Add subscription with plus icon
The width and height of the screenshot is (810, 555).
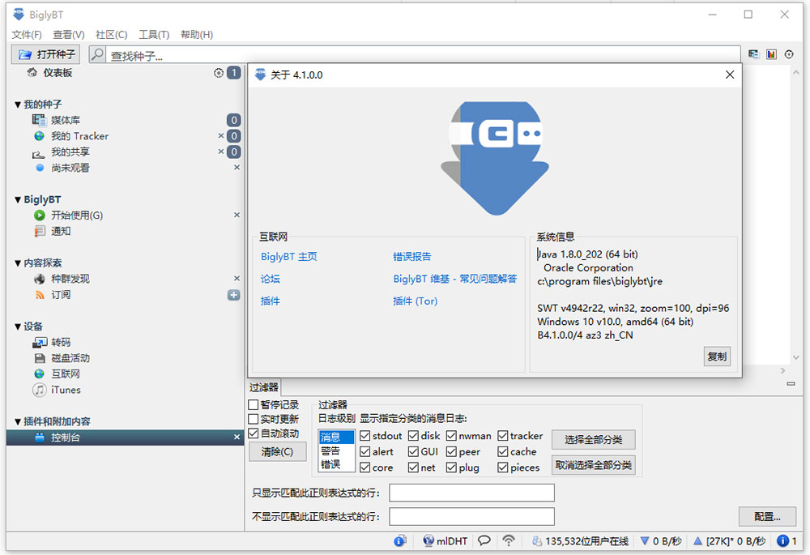click(233, 295)
